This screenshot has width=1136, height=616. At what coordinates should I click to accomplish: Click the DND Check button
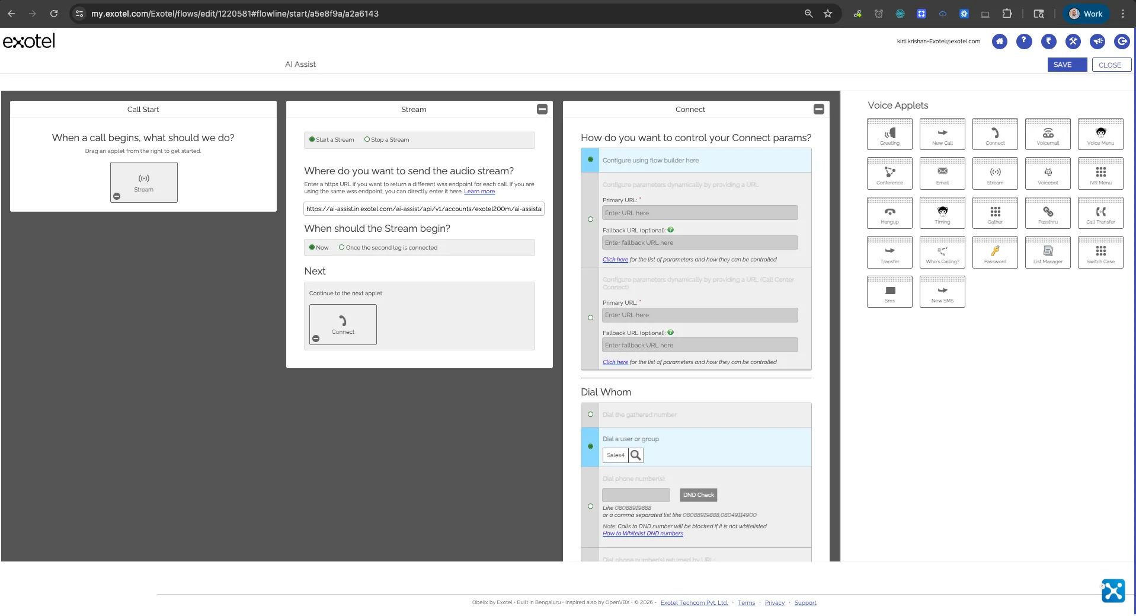point(698,495)
